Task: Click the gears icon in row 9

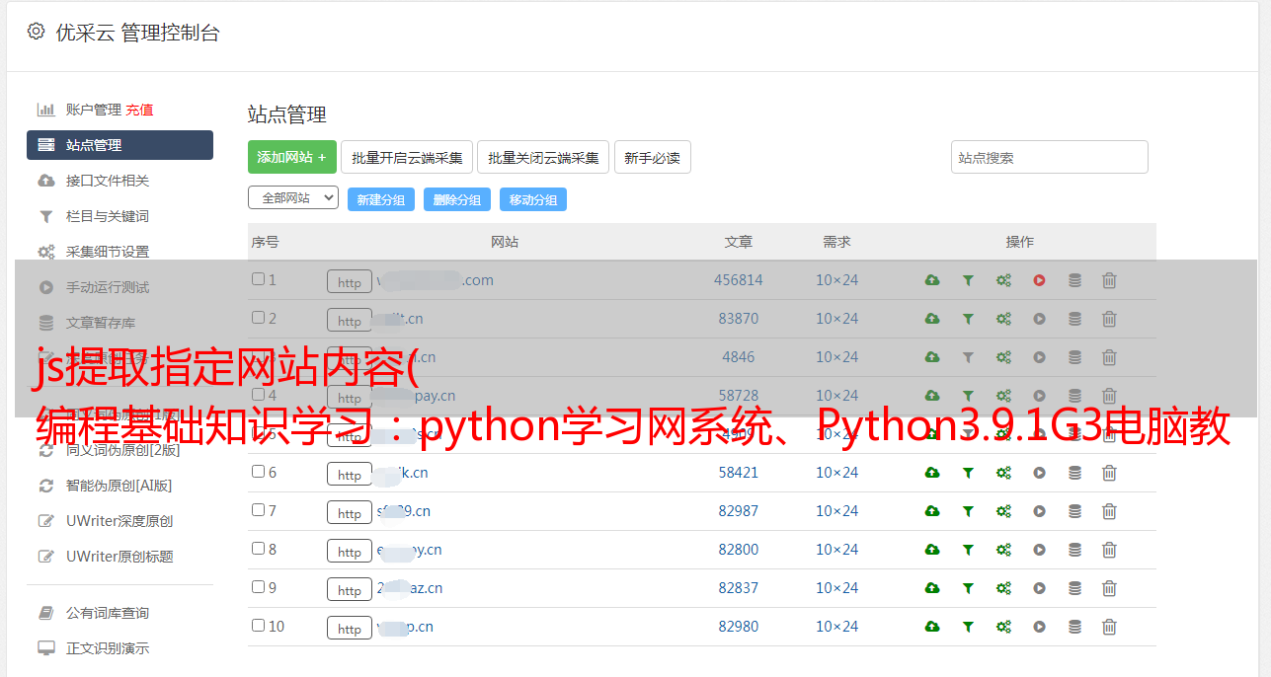Action: coord(1003,588)
